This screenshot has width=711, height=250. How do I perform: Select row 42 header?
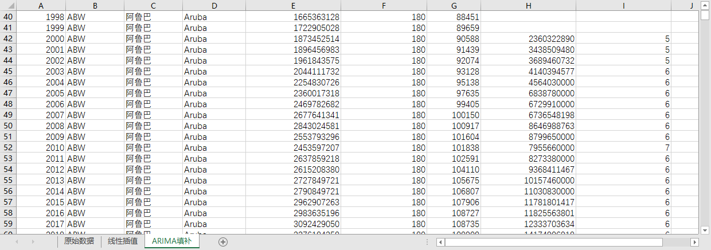coord(8,39)
